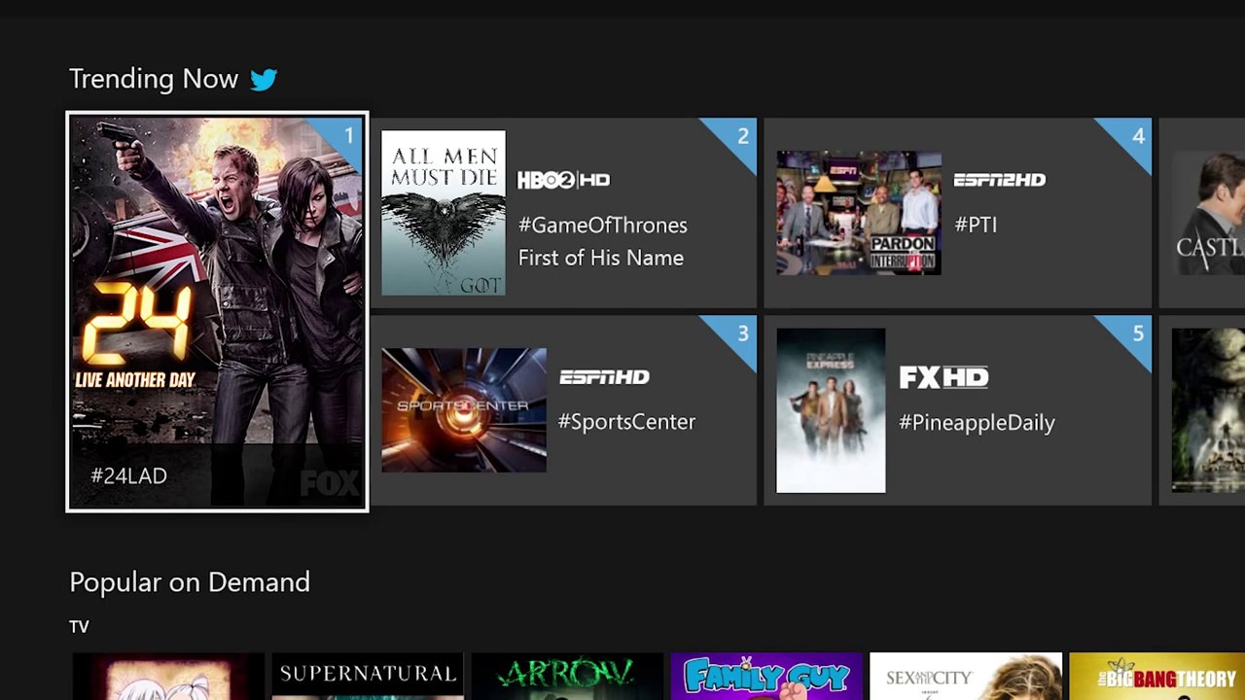Select the ESPN HD logo above #SportsCenter
Viewport: 1245px width, 700px height.
604,377
